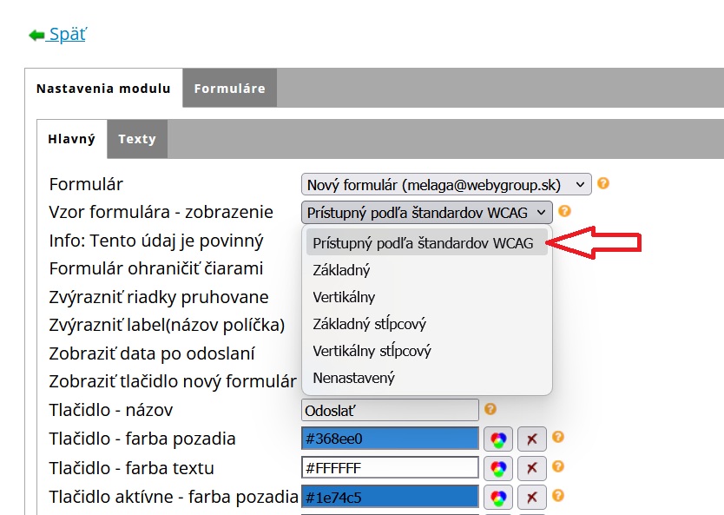Select Vertikálny stĺpcový option from list
Image resolution: width=724 pixels, height=515 pixels.
(372, 351)
